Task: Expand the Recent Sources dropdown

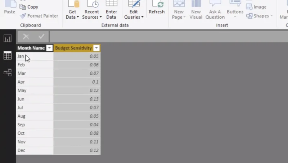Action: point(92,10)
